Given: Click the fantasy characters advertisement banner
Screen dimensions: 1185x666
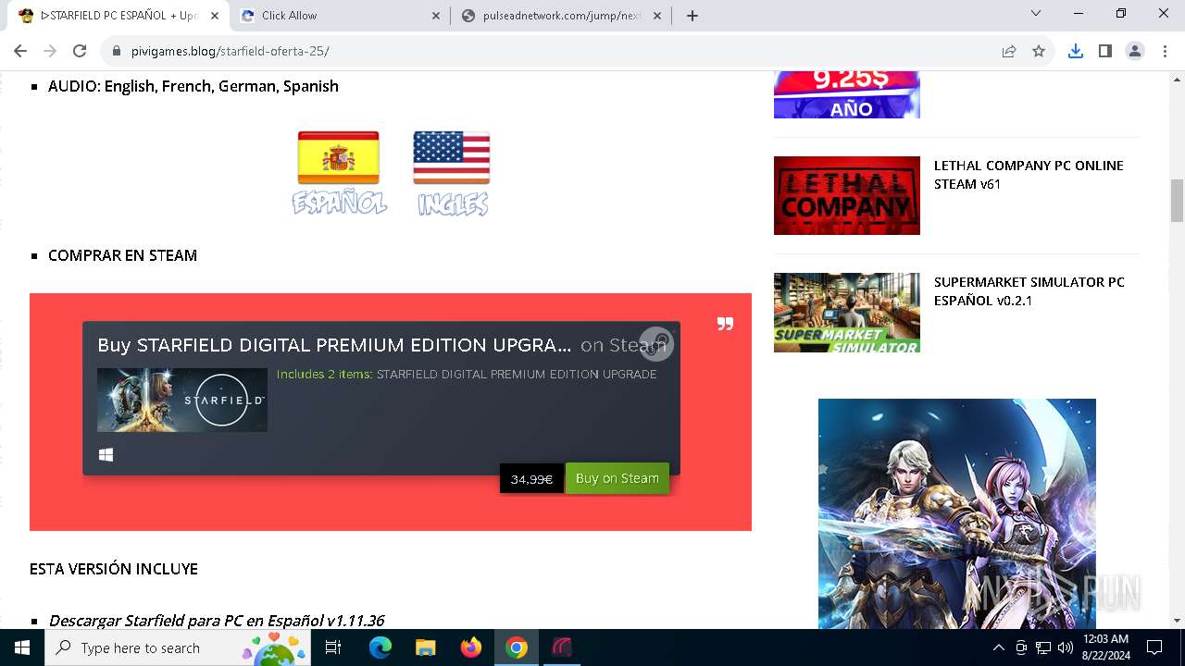Looking at the screenshot, I should click(957, 513).
